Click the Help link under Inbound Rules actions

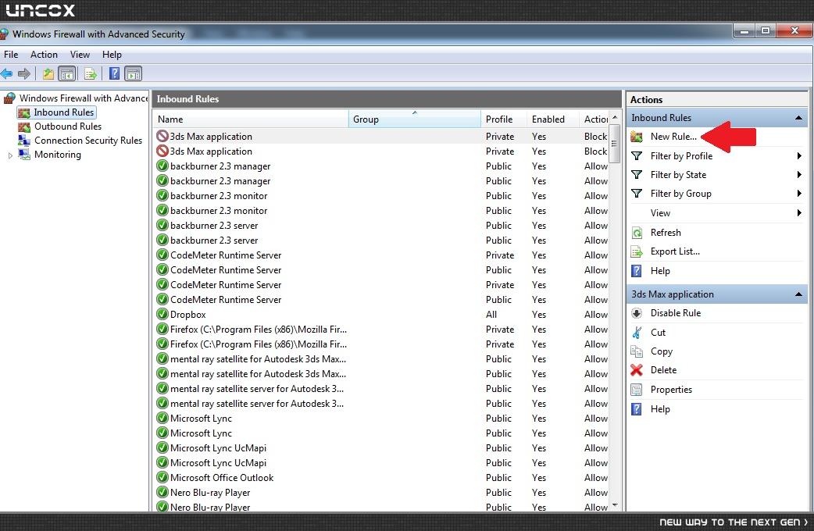click(660, 271)
